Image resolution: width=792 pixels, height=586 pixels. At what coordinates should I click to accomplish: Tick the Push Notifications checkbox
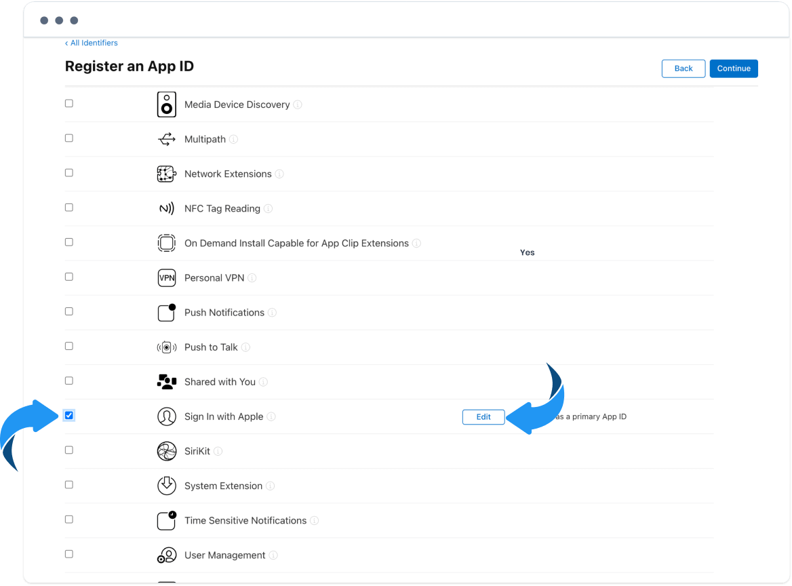[69, 311]
